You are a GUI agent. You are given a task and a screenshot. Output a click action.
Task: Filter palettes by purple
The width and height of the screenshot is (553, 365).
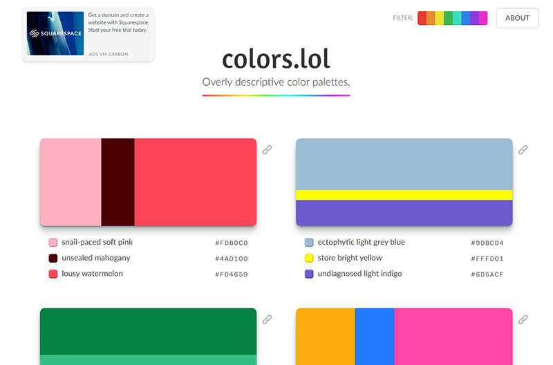click(474, 18)
